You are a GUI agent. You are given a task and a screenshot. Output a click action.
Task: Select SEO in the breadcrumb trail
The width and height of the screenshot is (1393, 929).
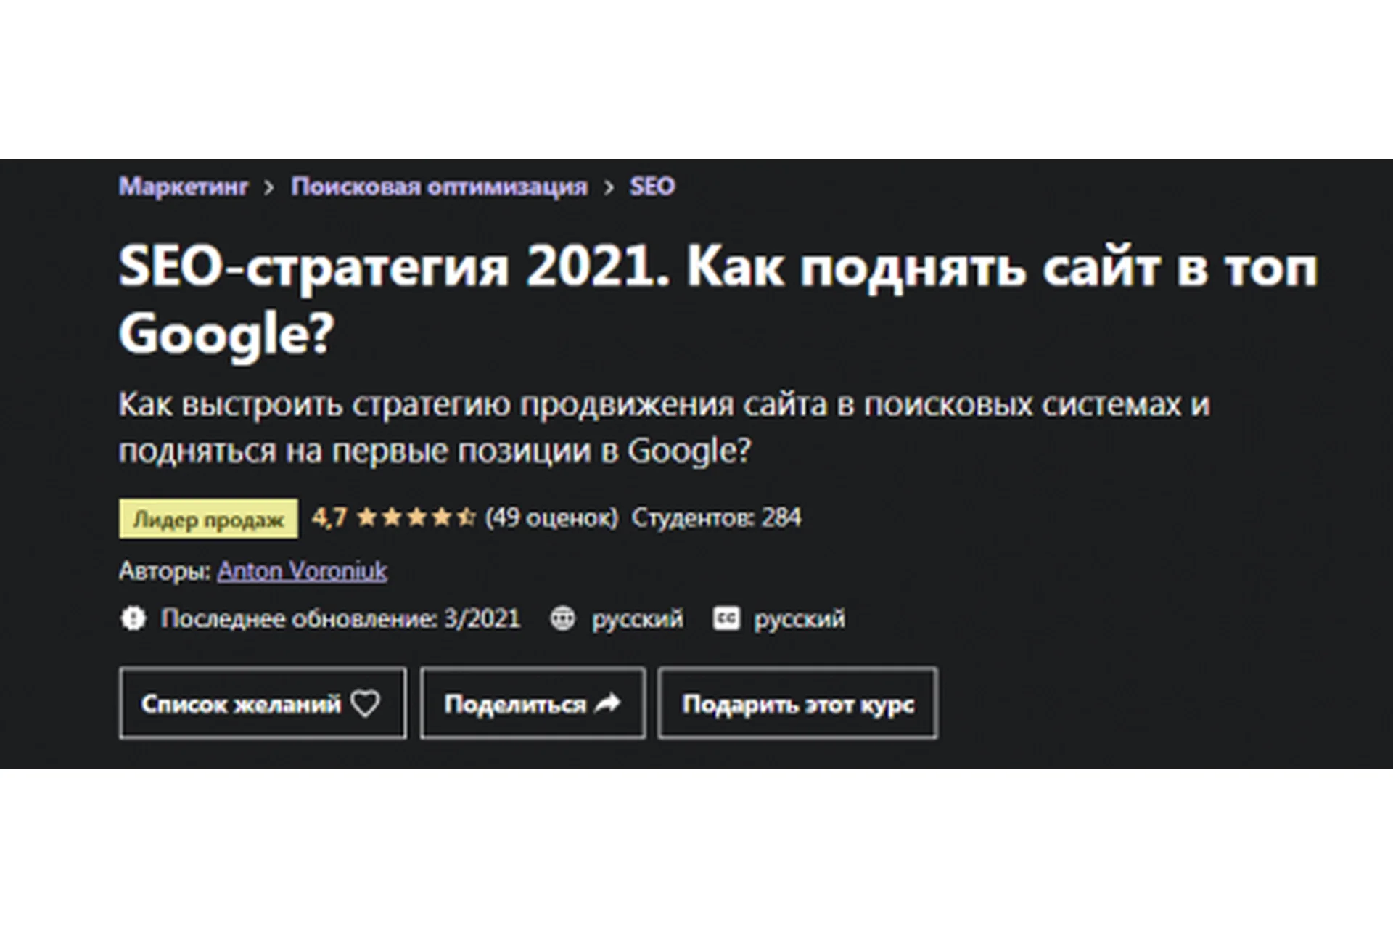tap(651, 187)
